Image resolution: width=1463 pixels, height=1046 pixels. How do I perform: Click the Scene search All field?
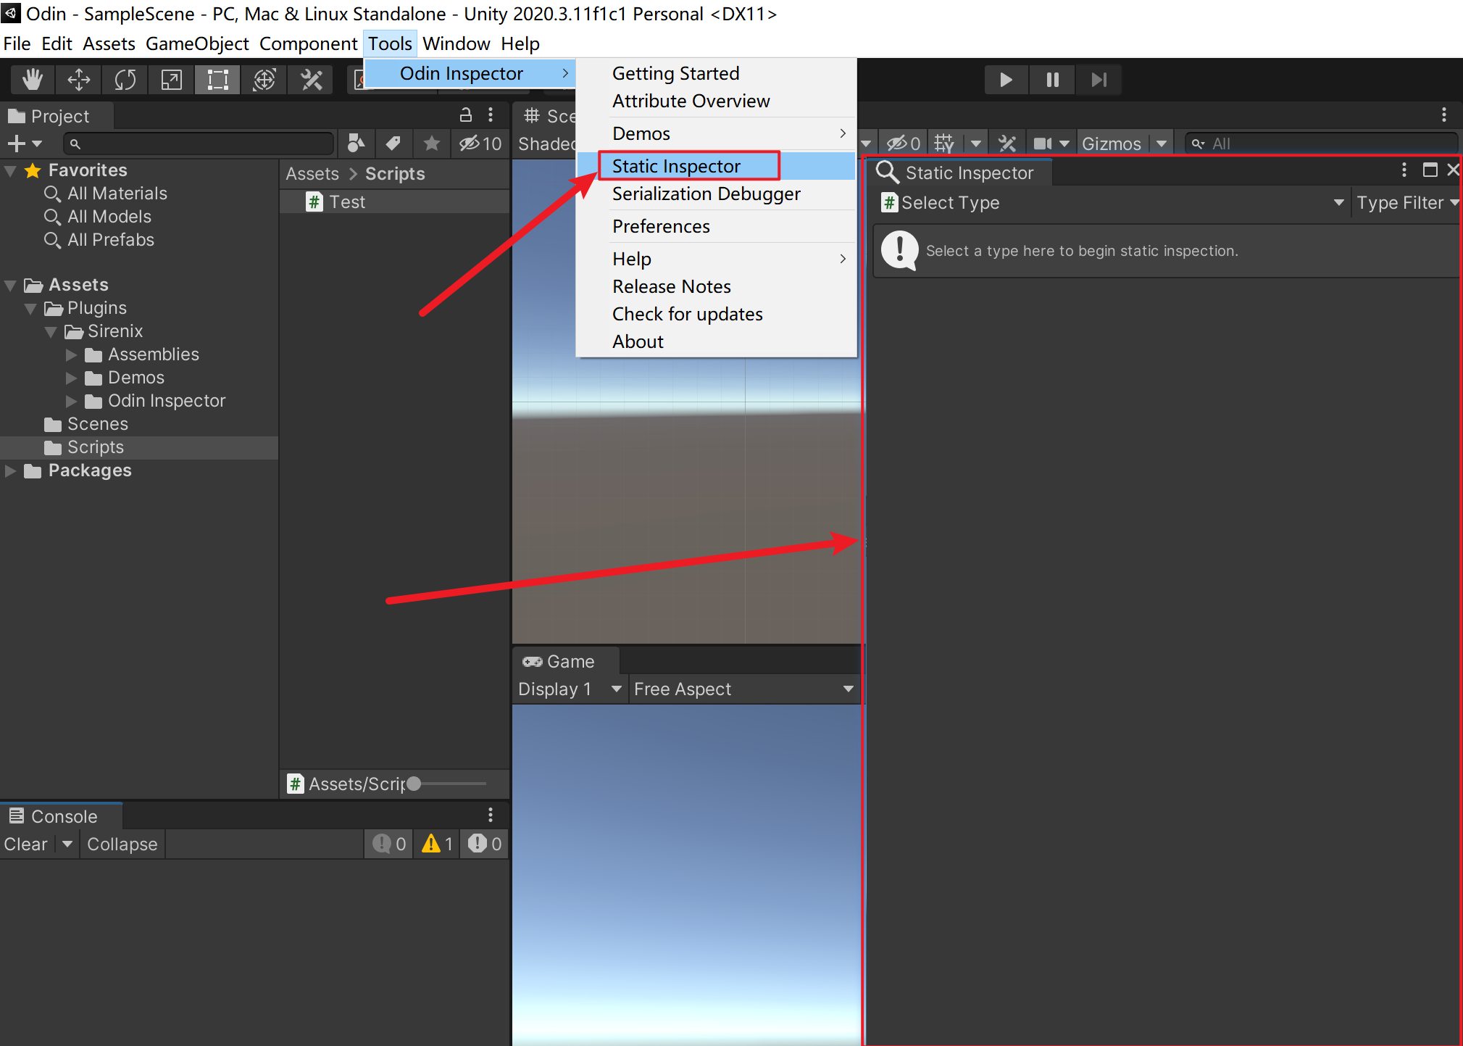(1322, 144)
